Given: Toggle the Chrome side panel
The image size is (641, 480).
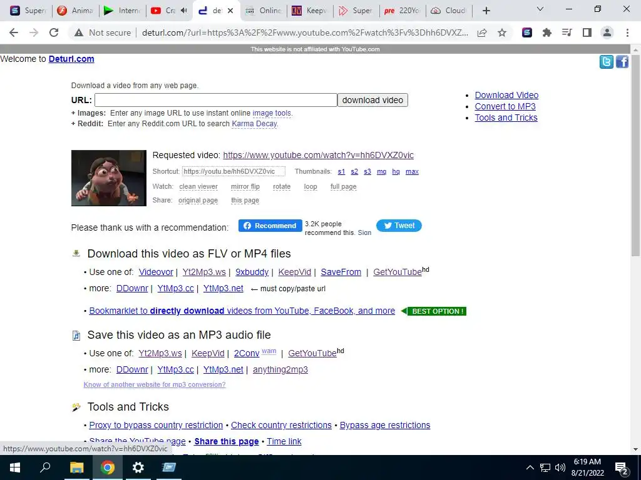Looking at the screenshot, I should coord(587,32).
